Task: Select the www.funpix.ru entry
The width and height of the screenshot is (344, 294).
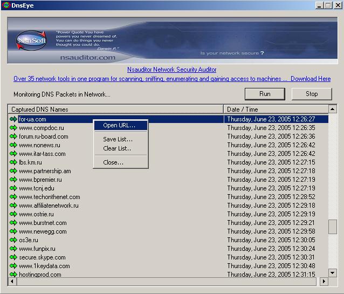Action: [37, 249]
